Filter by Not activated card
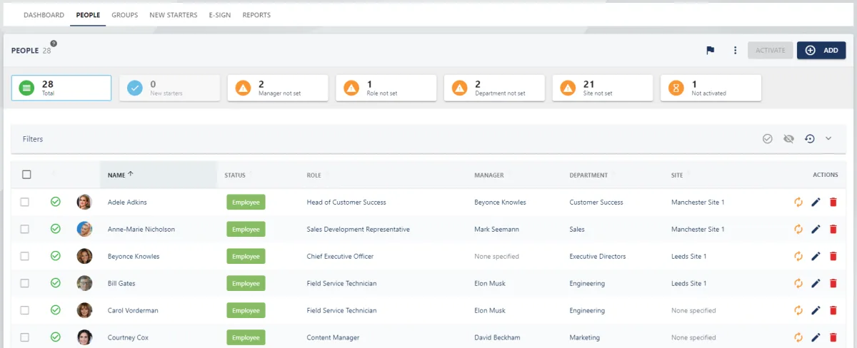Viewport: 857px width, 348px height. [711, 88]
